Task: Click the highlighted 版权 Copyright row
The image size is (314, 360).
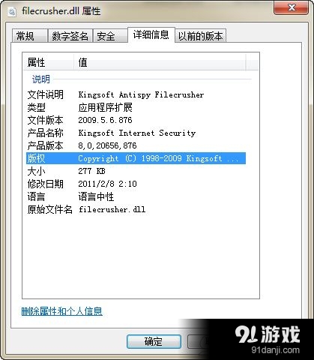Action: 136,158
